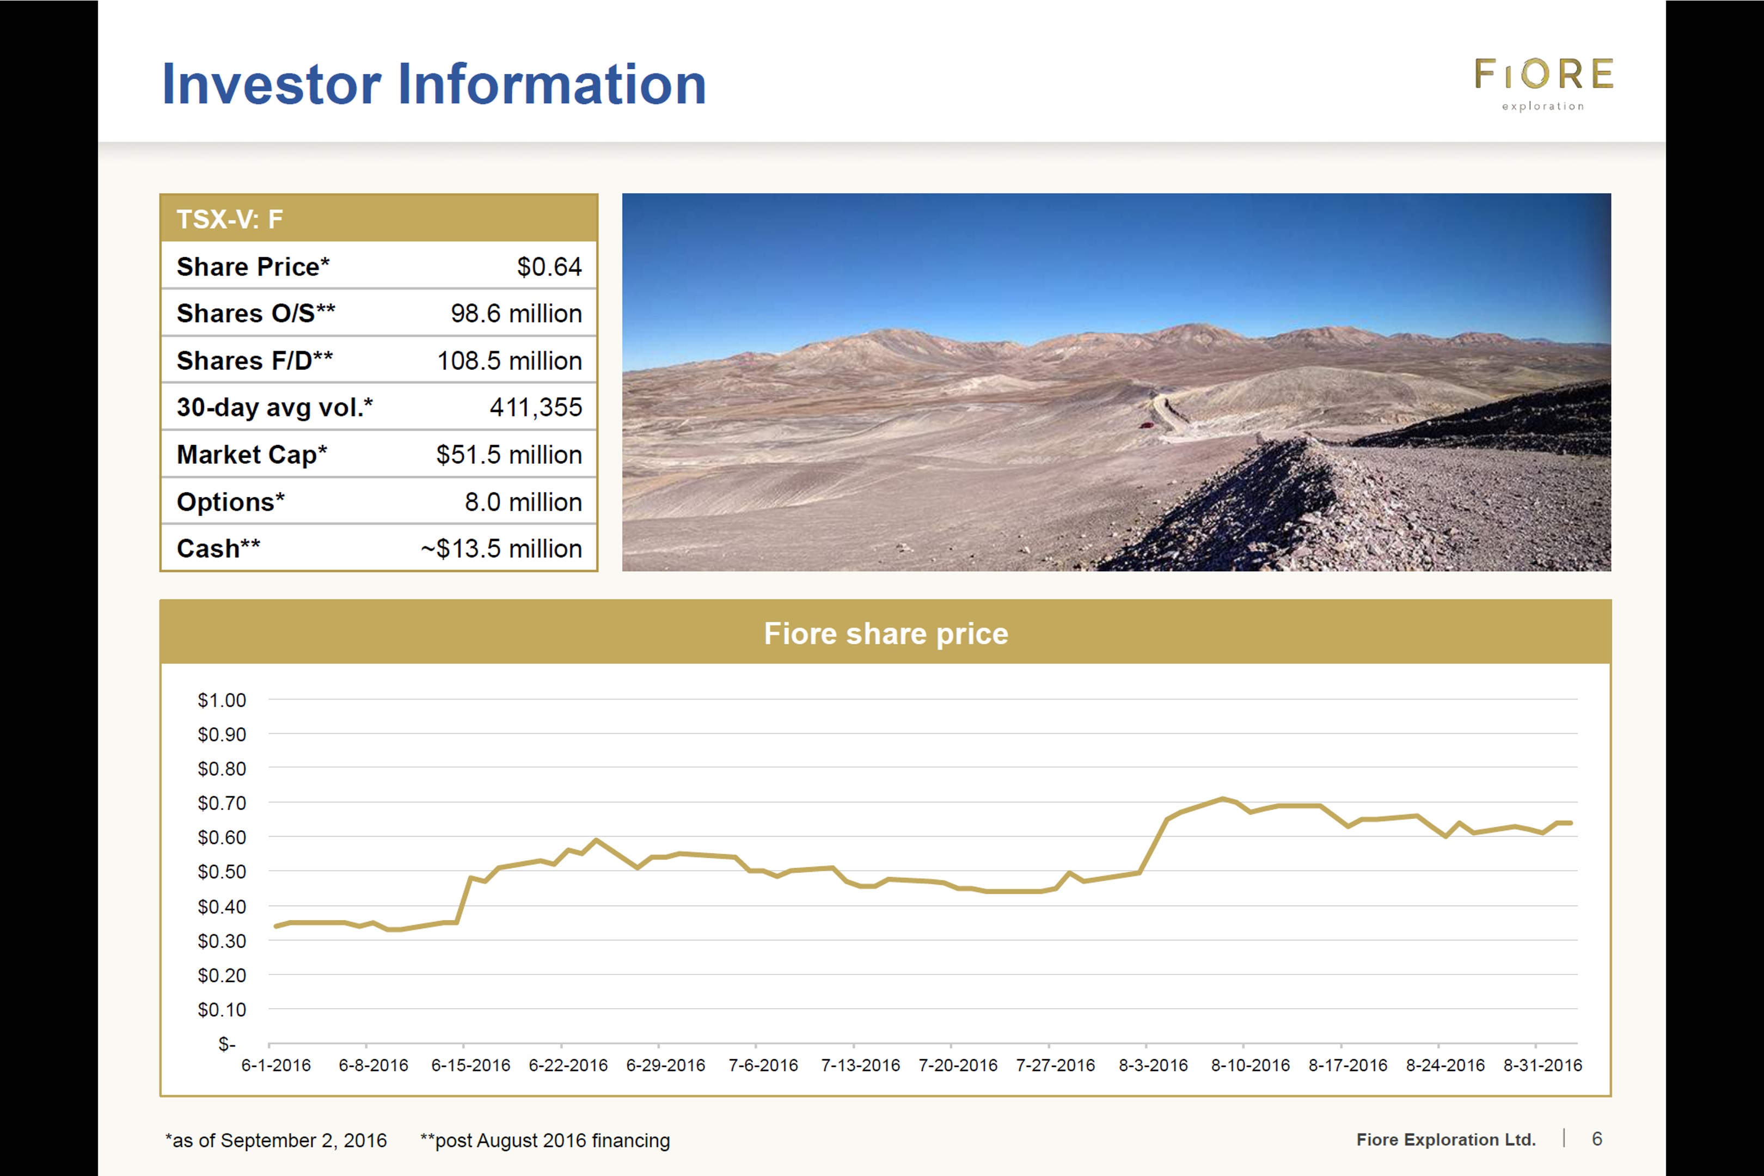This screenshot has height=1176, width=1764.
Task: Click the $0.20 y-axis label
Action: [221, 976]
